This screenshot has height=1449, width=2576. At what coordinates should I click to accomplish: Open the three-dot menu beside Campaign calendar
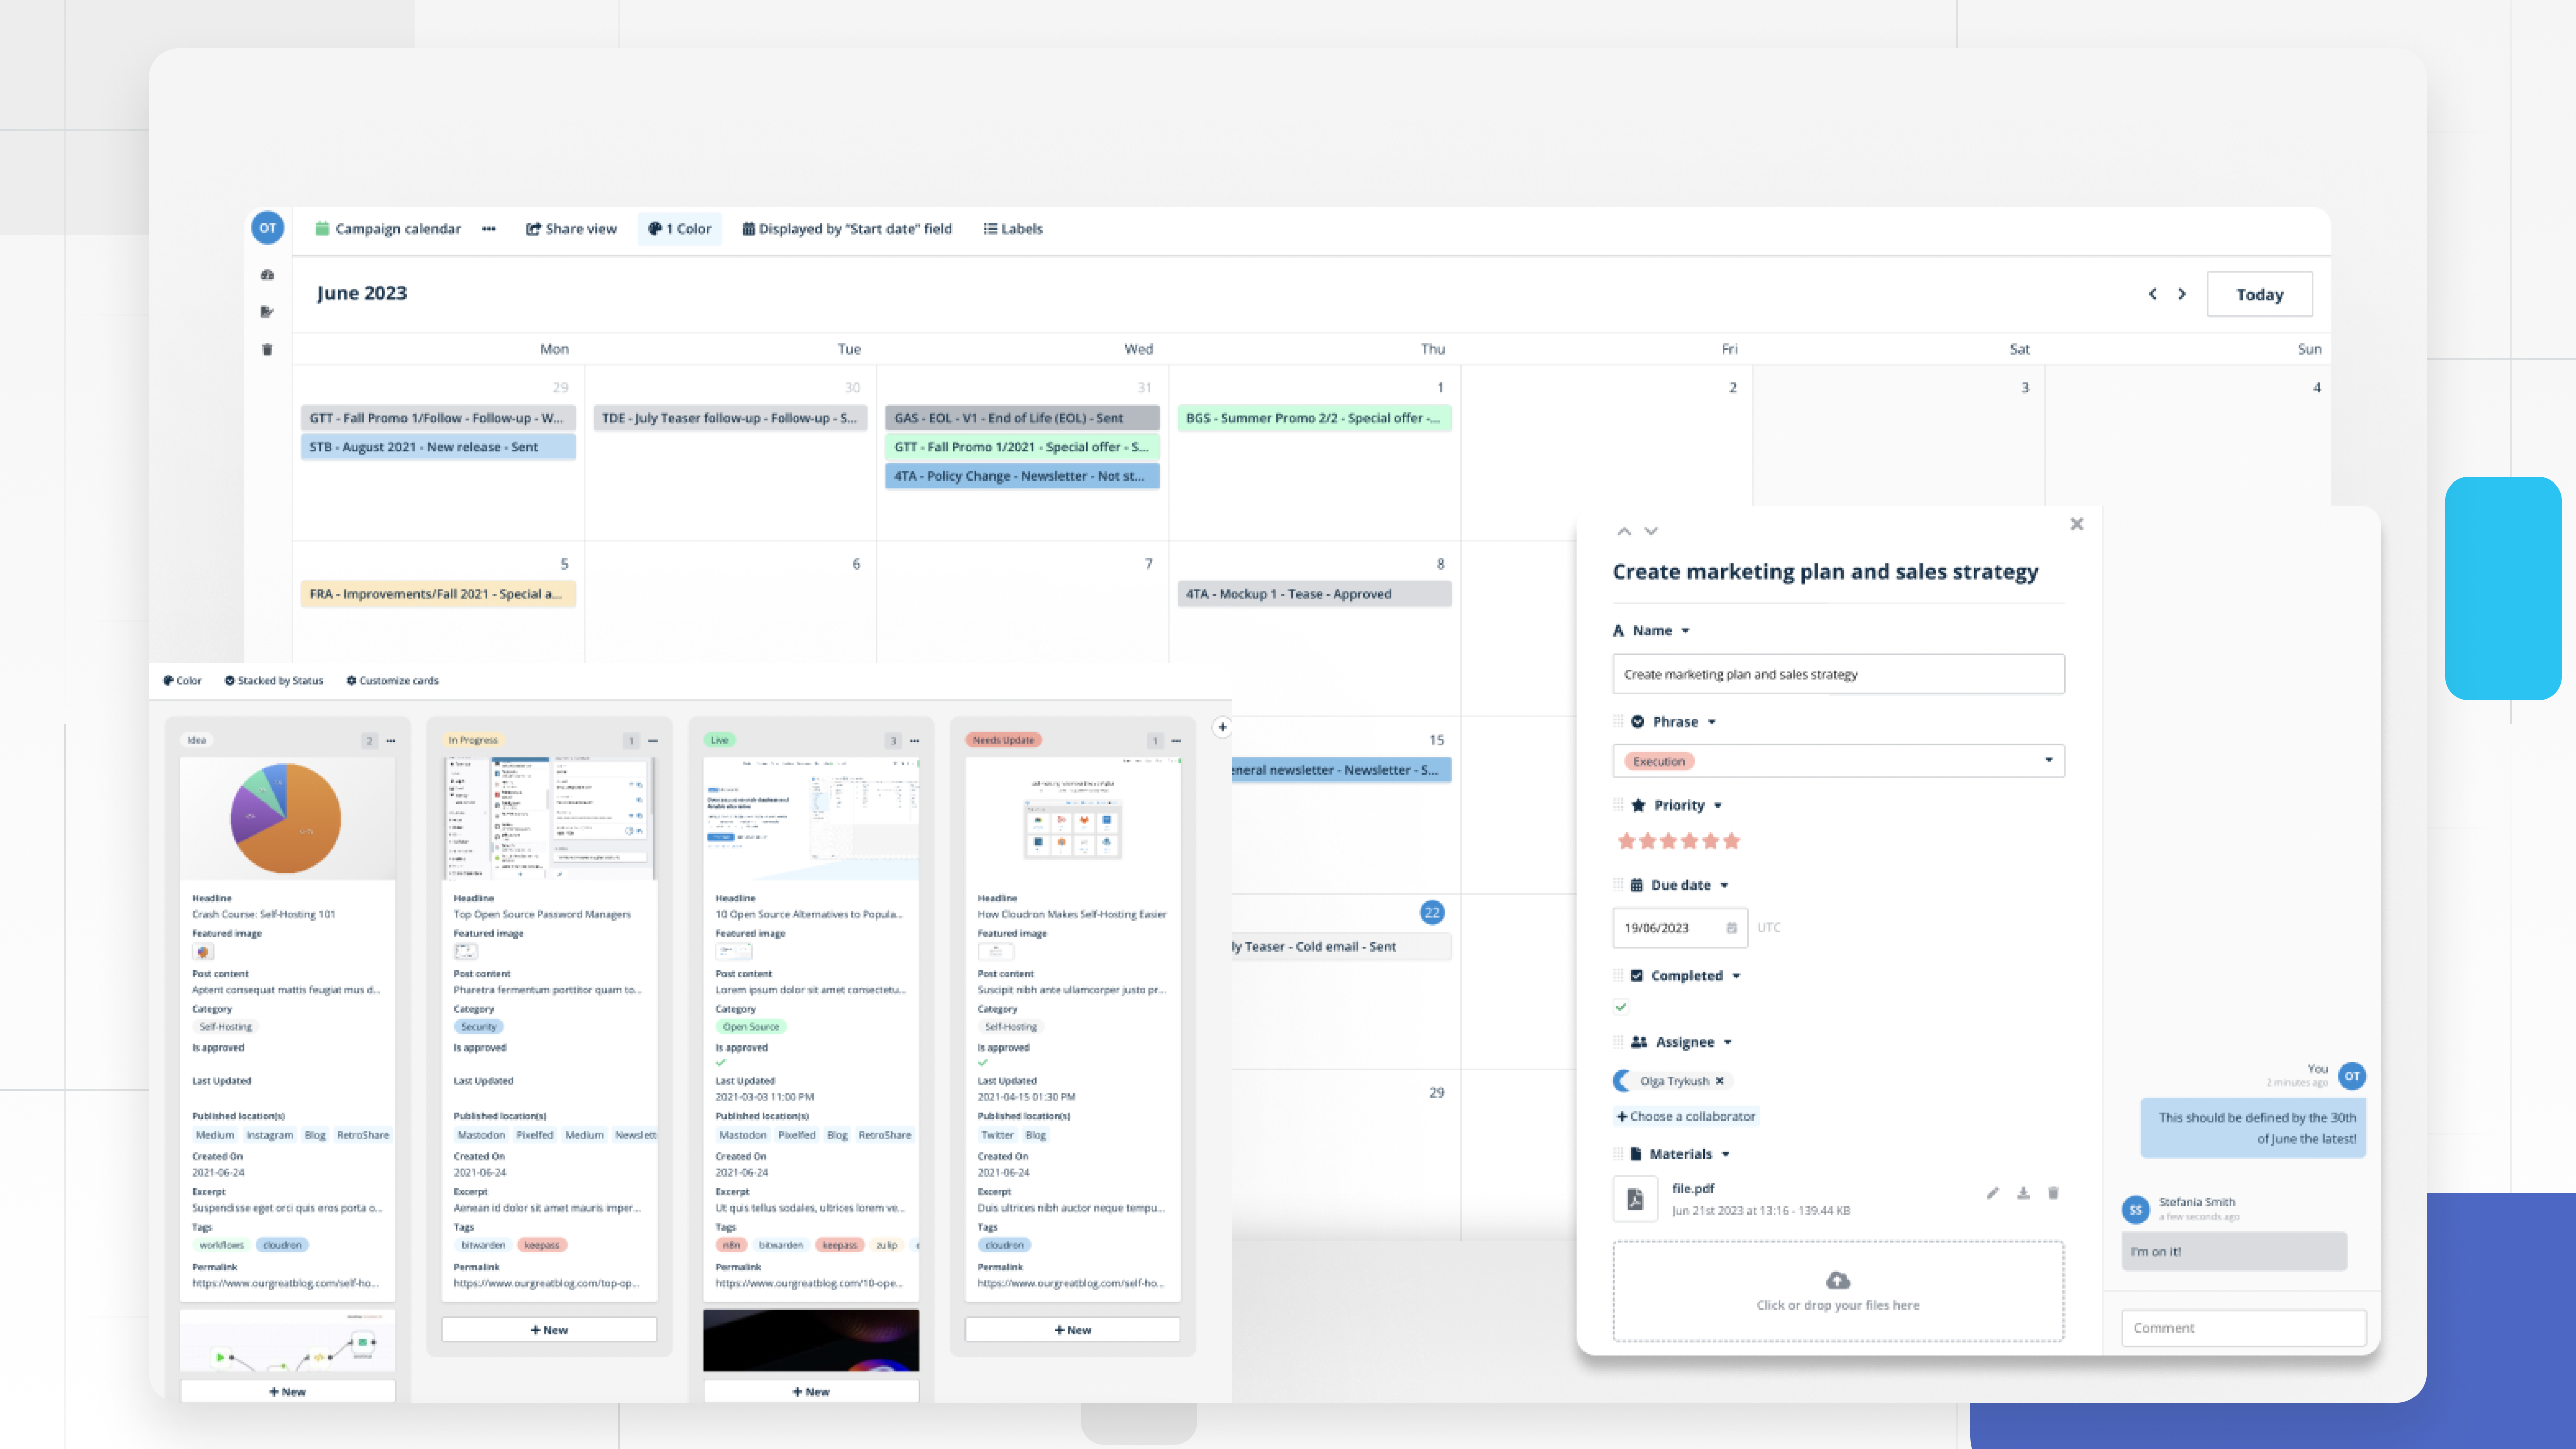coord(488,229)
